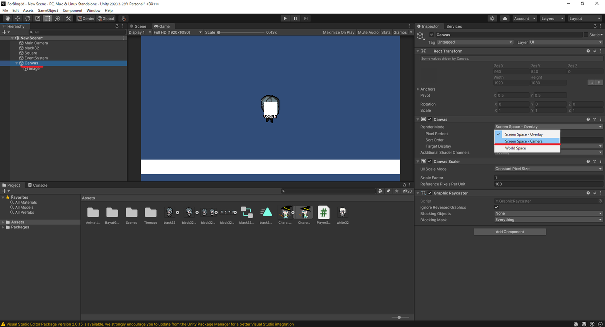
Task: Open custom editor tools icon
Action: 68,18
